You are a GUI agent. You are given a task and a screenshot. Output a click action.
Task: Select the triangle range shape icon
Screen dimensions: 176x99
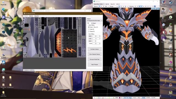(123, 6)
